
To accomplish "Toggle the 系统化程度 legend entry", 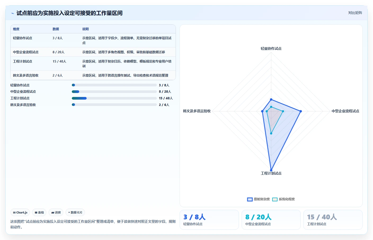I will 283,199.
